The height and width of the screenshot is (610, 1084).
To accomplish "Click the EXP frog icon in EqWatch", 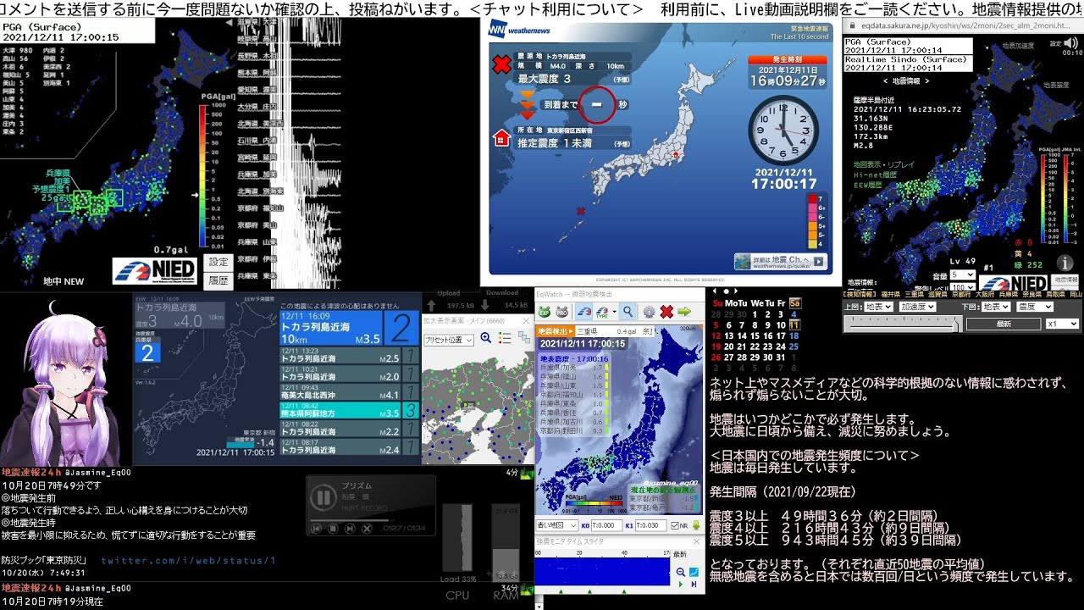I will (x=545, y=312).
